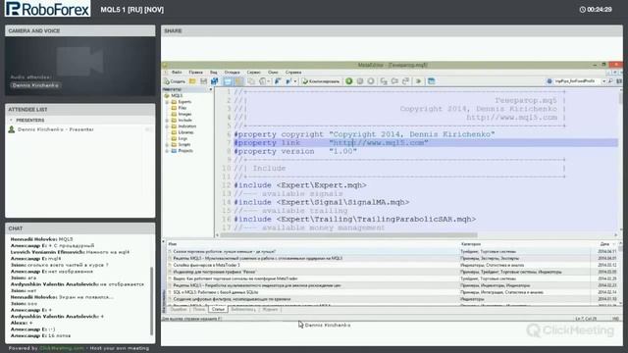
Task: Expand the Scripts folder node
Action: pos(167,144)
